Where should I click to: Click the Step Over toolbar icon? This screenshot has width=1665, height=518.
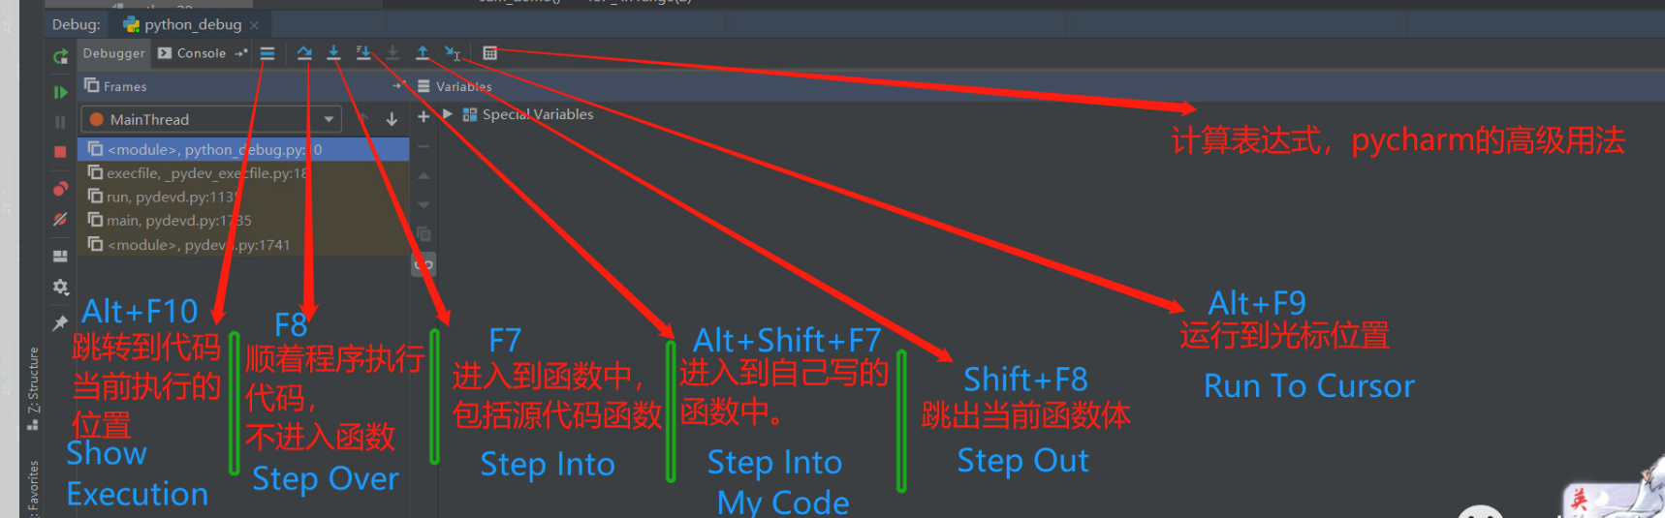[304, 53]
